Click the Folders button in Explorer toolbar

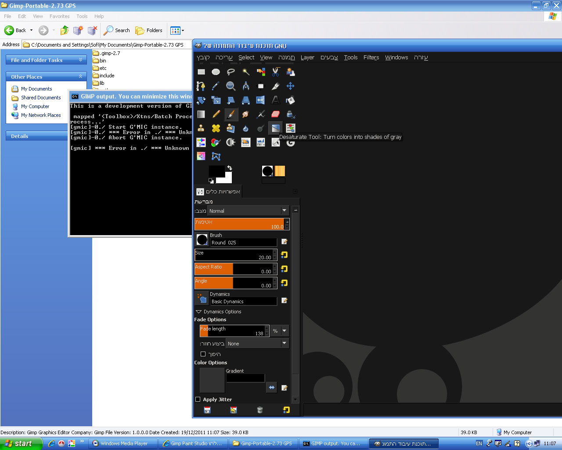pos(149,30)
